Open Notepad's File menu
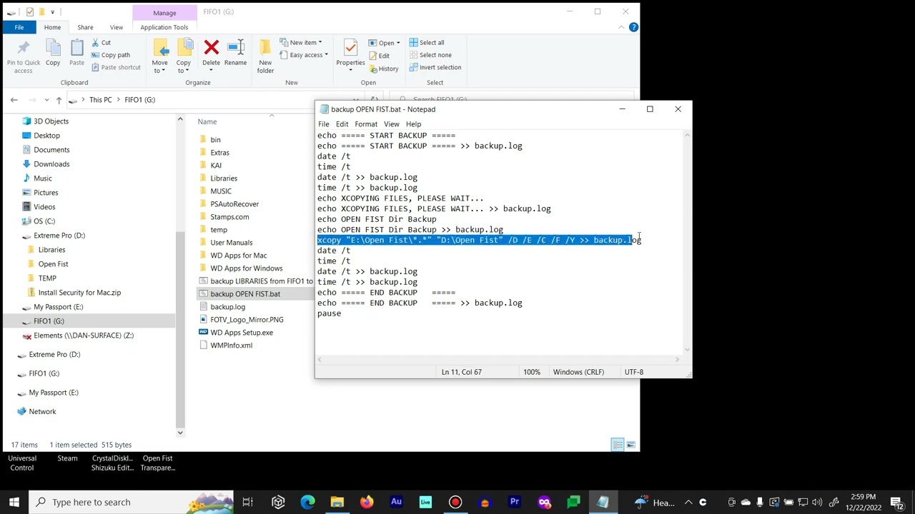 [x=324, y=124]
